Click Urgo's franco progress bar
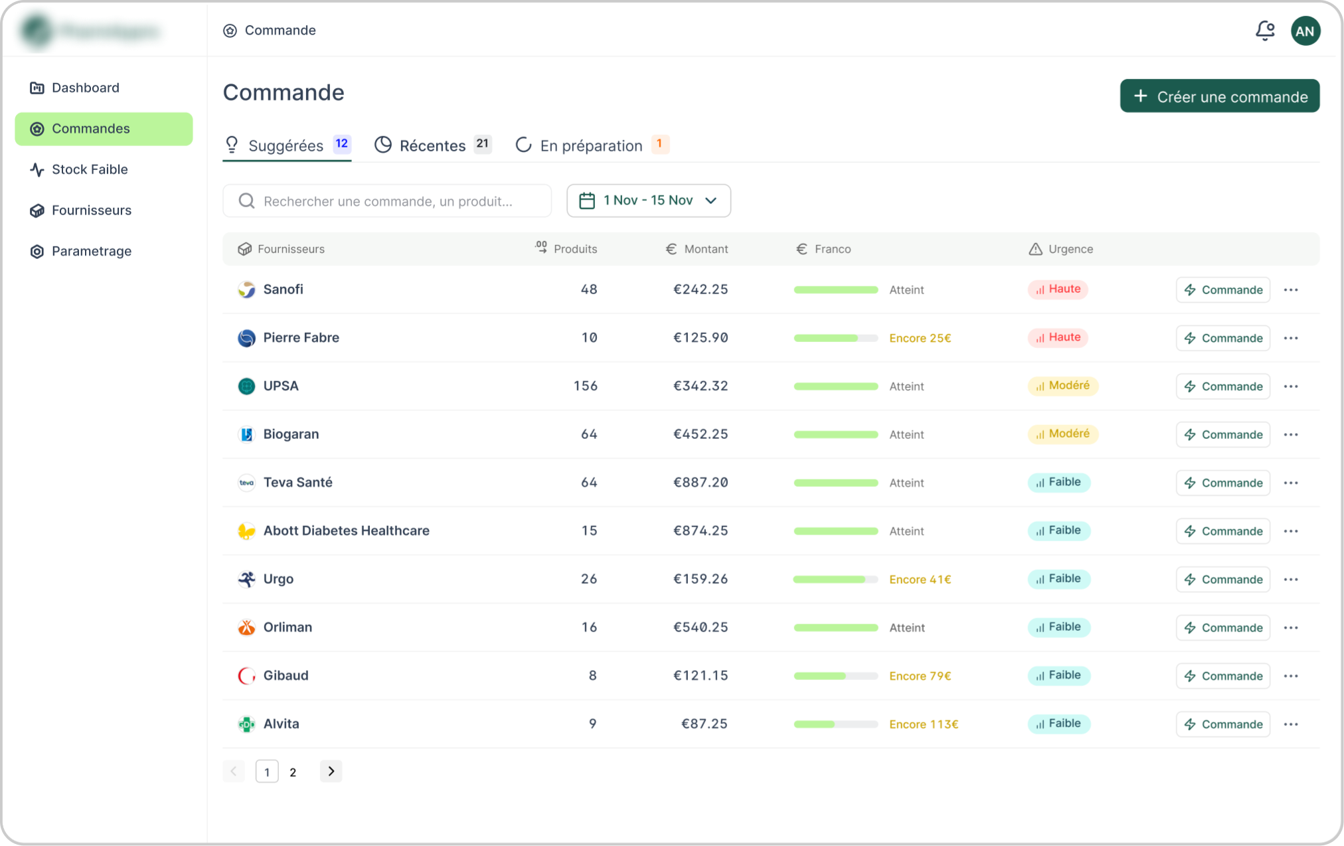This screenshot has width=1344, height=846. pyautogui.click(x=835, y=580)
